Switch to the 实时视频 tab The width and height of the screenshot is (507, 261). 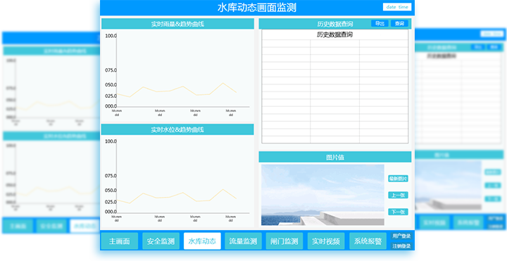click(326, 241)
